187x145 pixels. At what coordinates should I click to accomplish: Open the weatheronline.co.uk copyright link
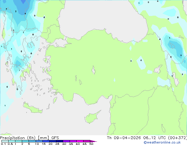tap(162, 142)
